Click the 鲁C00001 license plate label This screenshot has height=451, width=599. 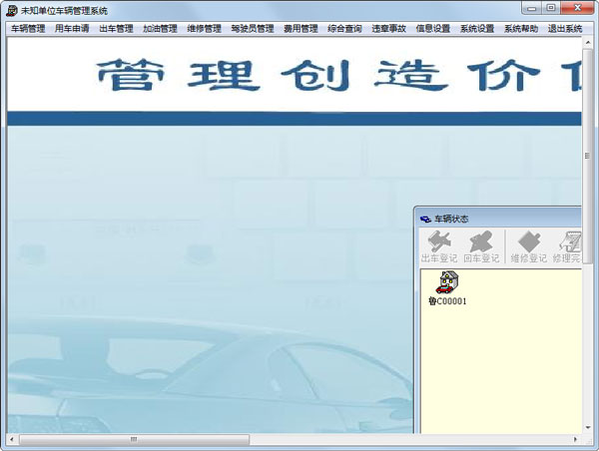[447, 301]
